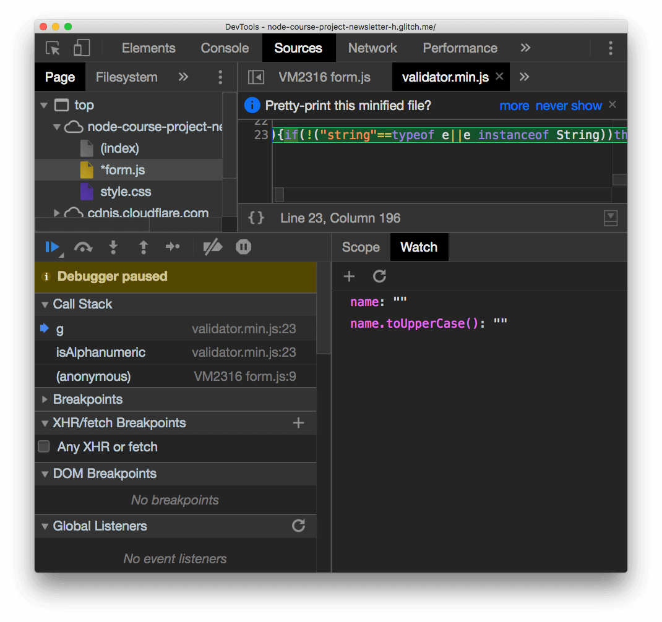The image size is (662, 622).
Task: Add an XHR/fetch breakpoint plus icon
Action: tap(298, 423)
